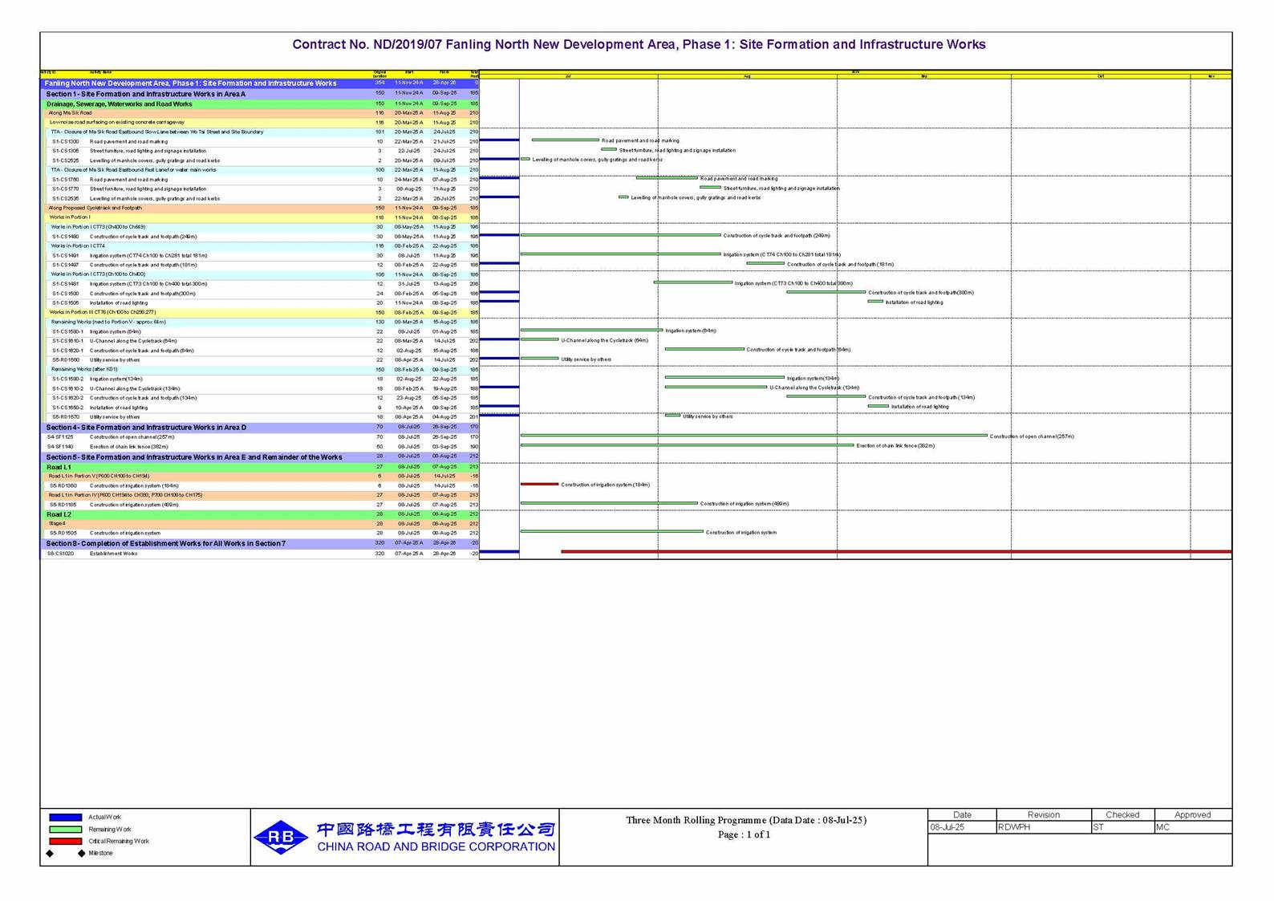Click the green bar for open channel (257m)
Viewport: 1274px width, 901px height.
754,436
